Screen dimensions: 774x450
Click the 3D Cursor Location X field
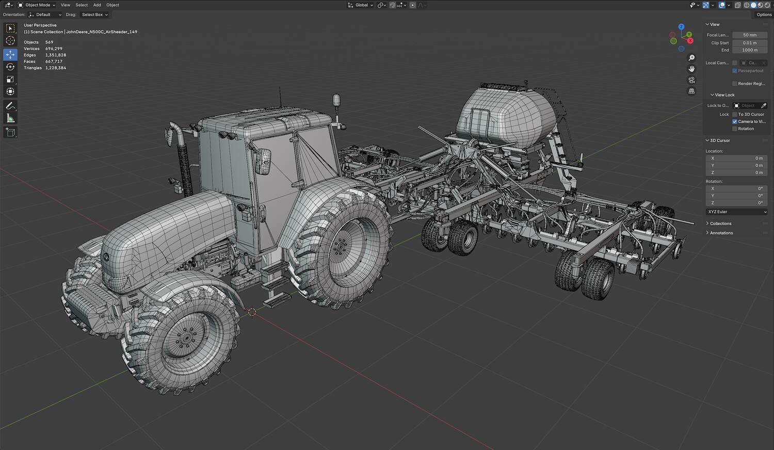(x=736, y=158)
